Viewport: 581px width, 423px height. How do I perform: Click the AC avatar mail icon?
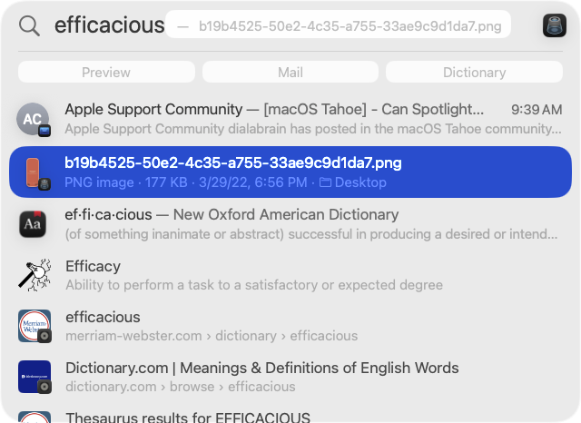pyautogui.click(x=34, y=120)
